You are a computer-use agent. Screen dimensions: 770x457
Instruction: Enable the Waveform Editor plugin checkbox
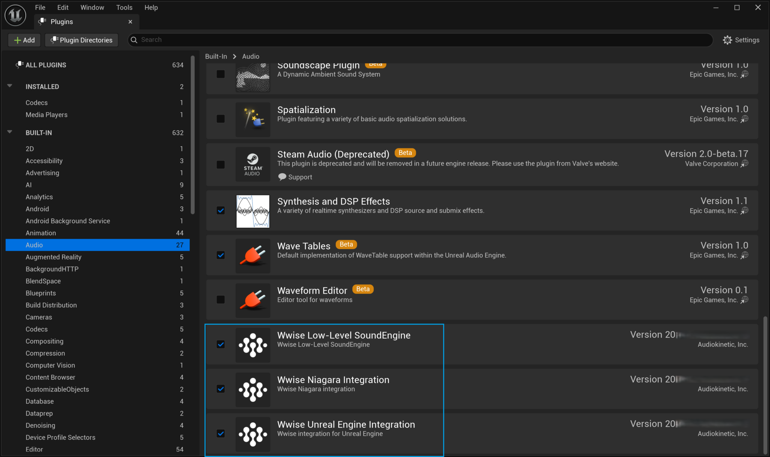[221, 300]
